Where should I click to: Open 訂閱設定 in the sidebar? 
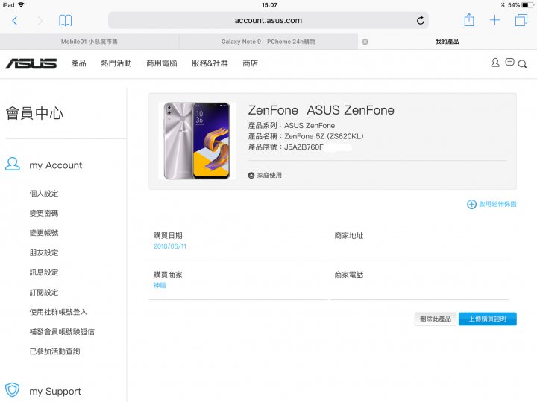pyautogui.click(x=44, y=293)
